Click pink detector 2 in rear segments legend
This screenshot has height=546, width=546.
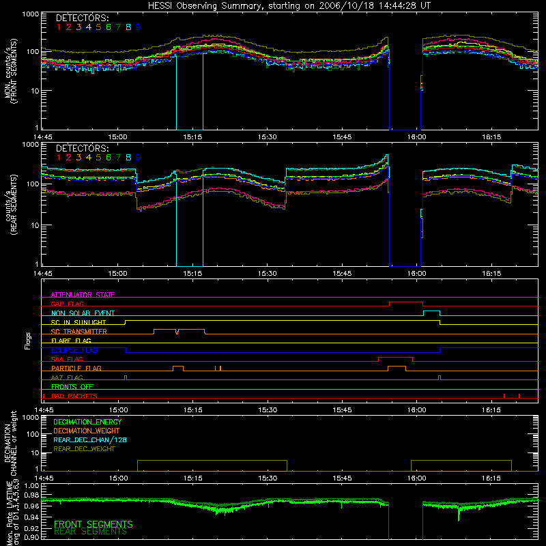click(69, 158)
